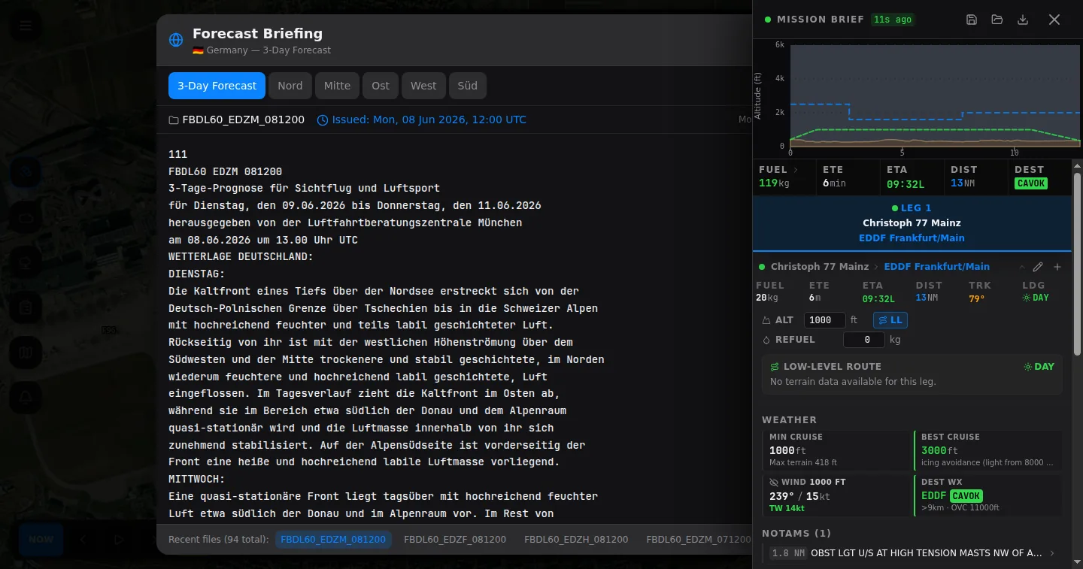Switch to the Süd tab
The height and width of the screenshot is (569, 1083).
coord(468,86)
